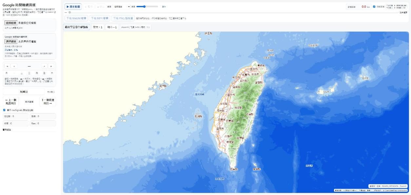Click the timeline progress slider handle
Image resolution: width=411 pixels, height=195 pixels.
pos(69,12)
